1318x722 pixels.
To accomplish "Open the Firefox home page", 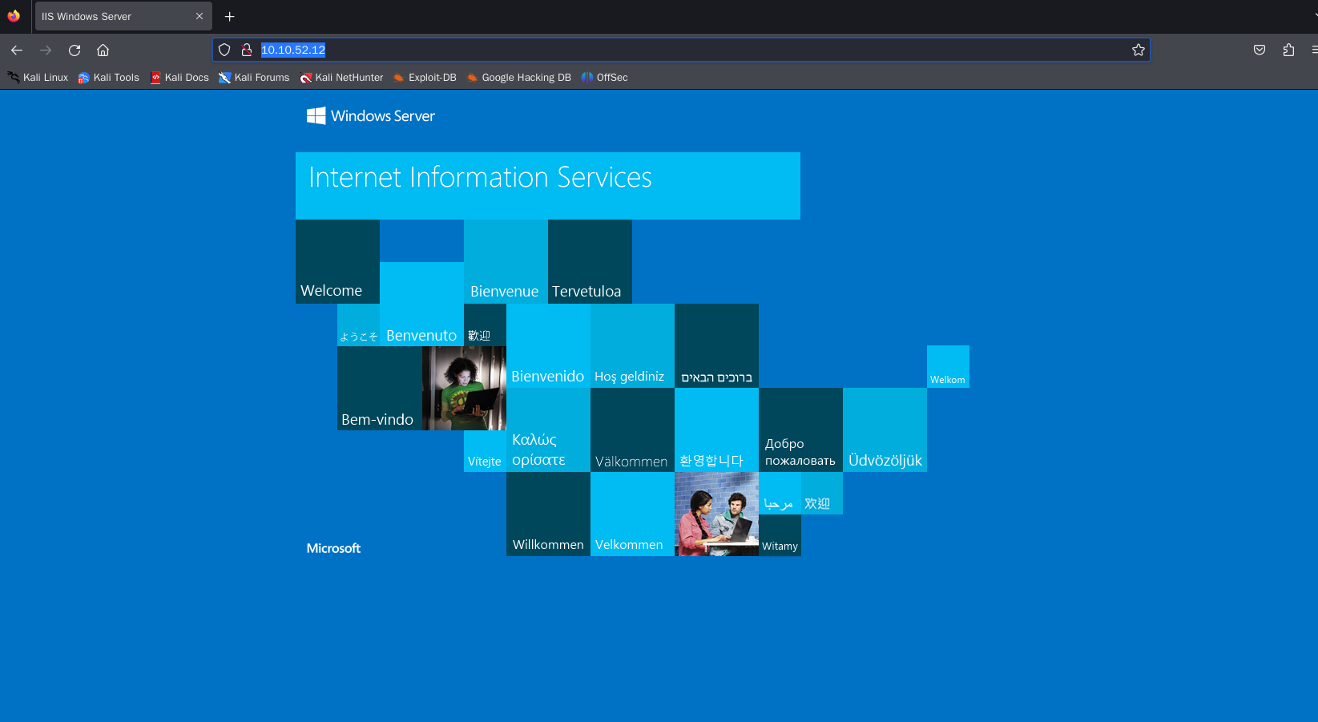I will (103, 50).
